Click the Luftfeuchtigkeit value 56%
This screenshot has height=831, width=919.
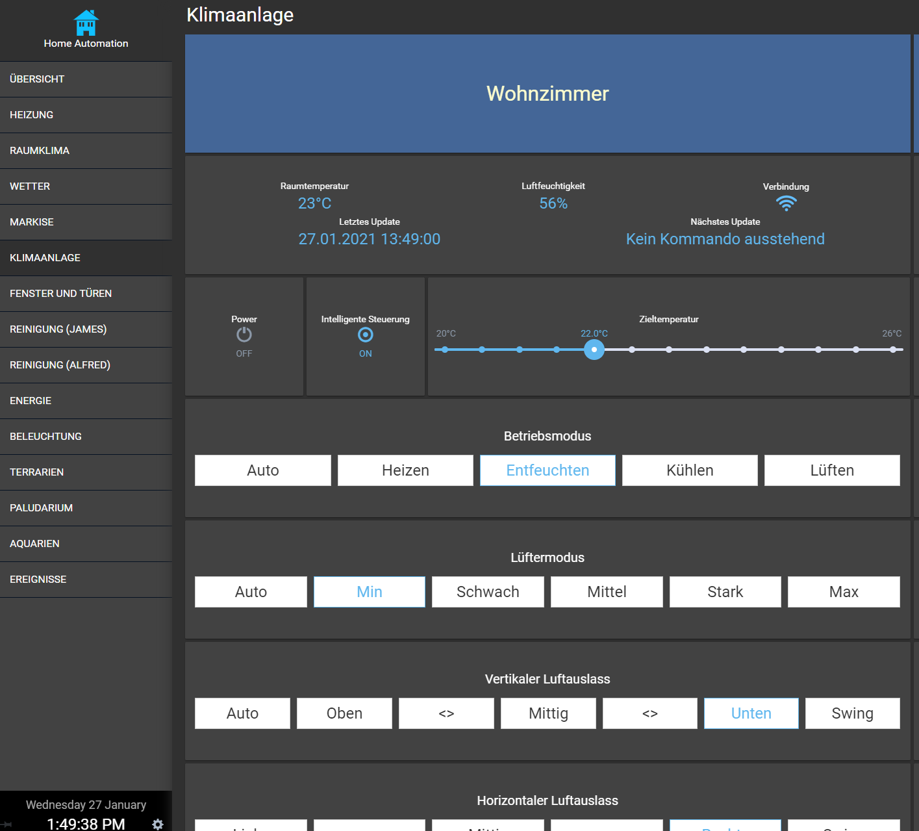(x=553, y=203)
